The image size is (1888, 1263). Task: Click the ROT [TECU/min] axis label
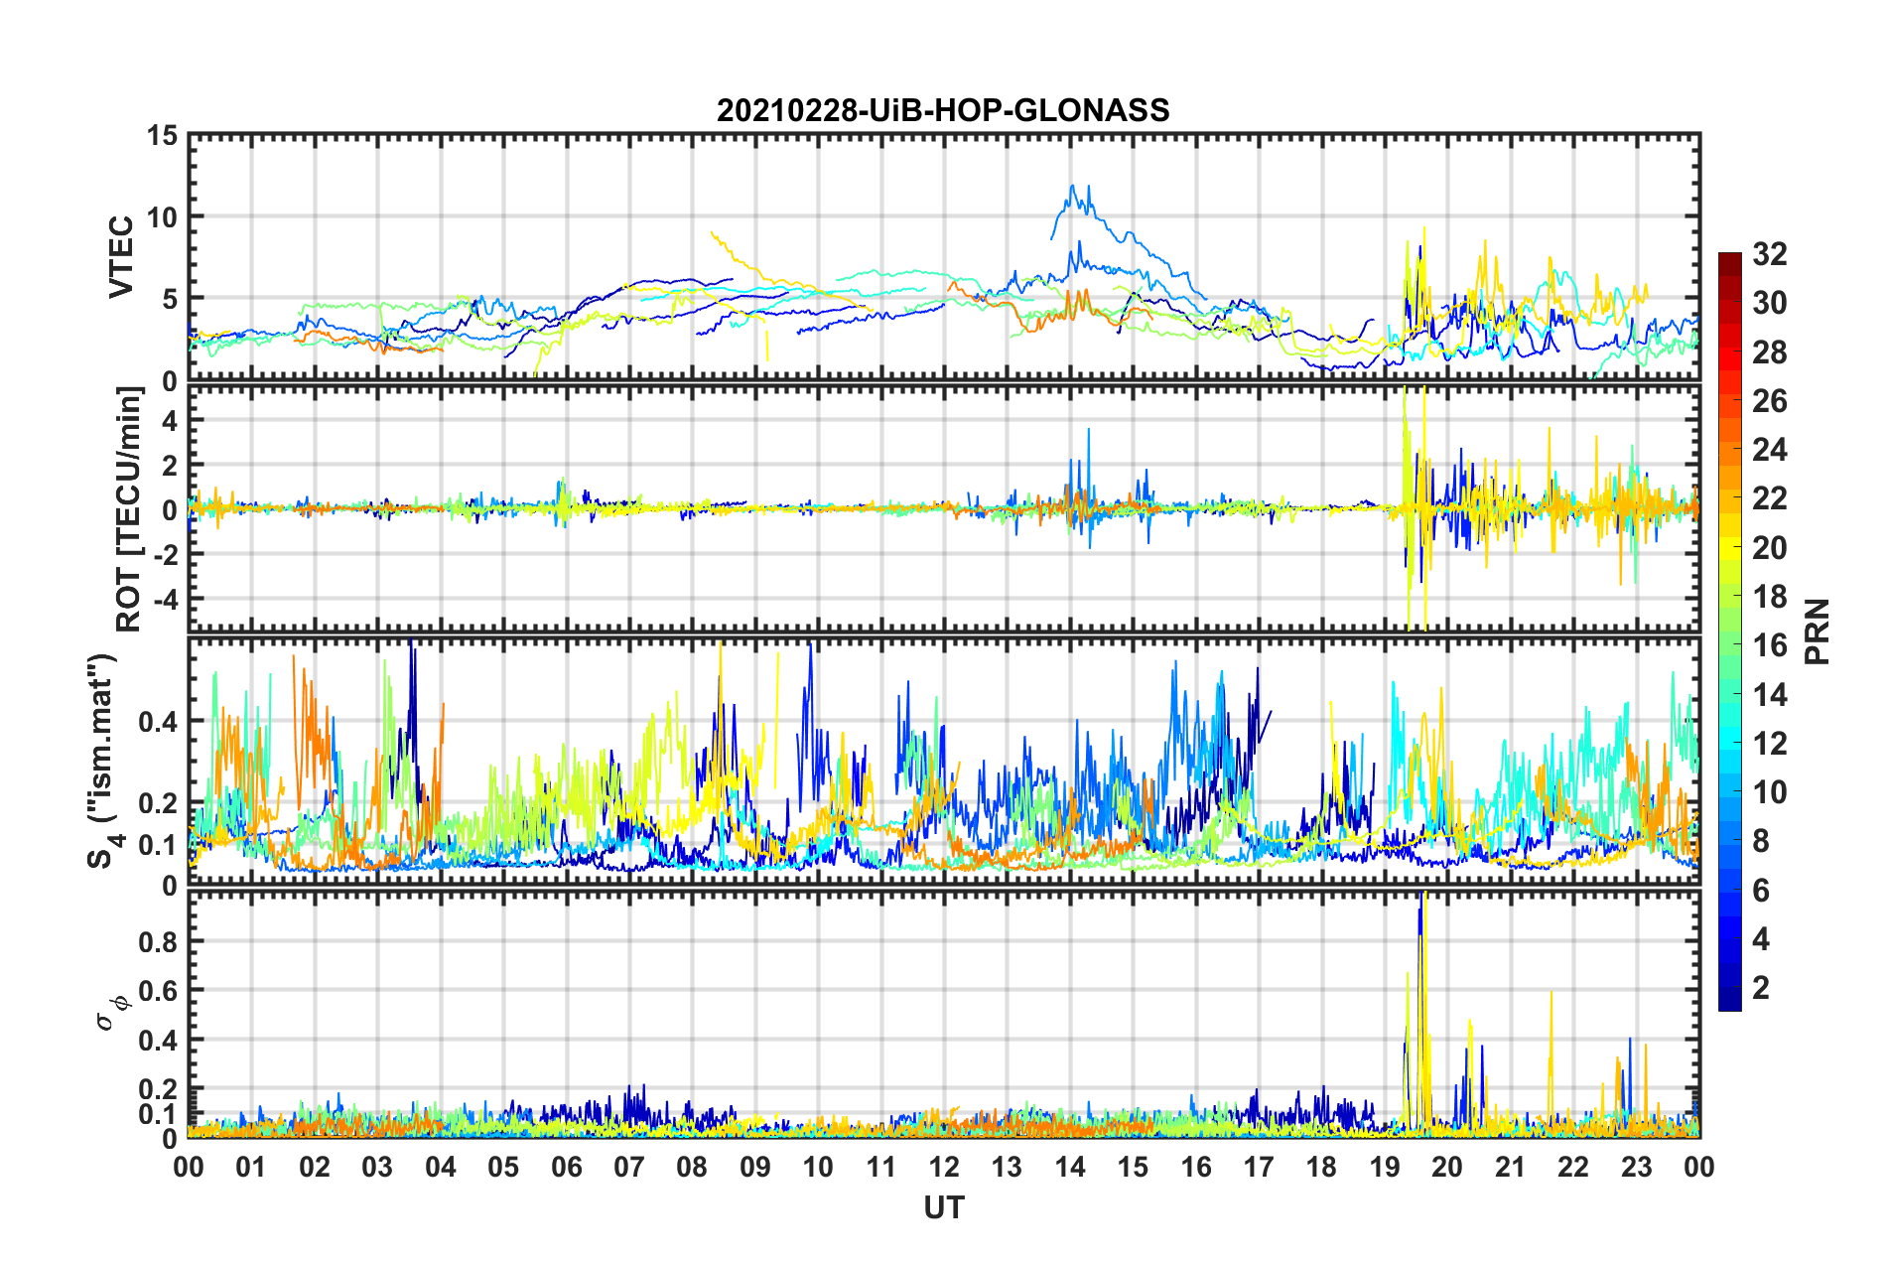click(129, 509)
